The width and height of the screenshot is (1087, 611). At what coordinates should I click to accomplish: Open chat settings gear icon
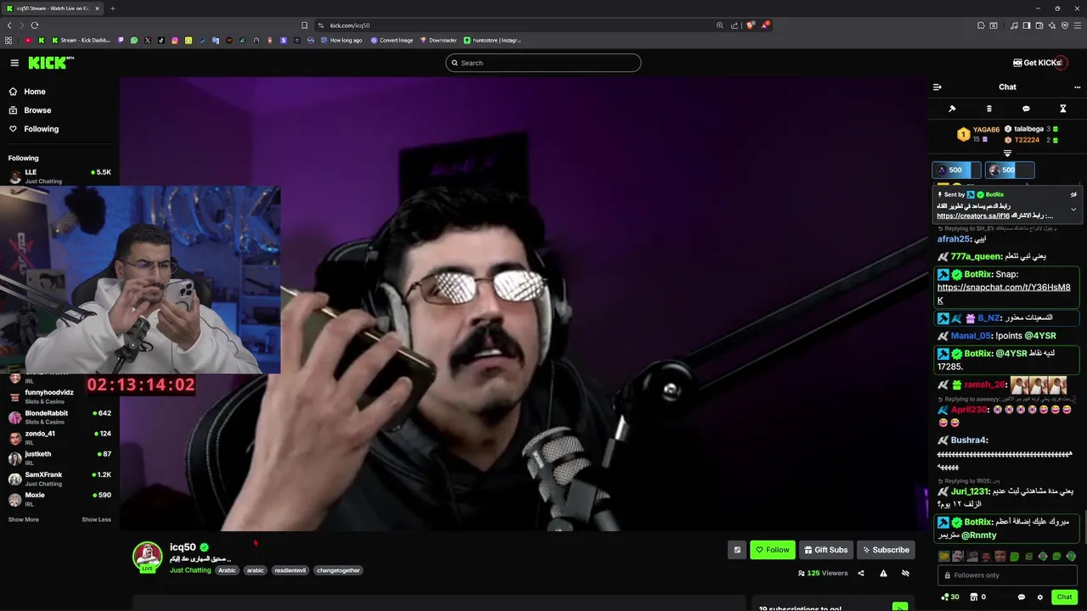pyautogui.click(x=1040, y=597)
